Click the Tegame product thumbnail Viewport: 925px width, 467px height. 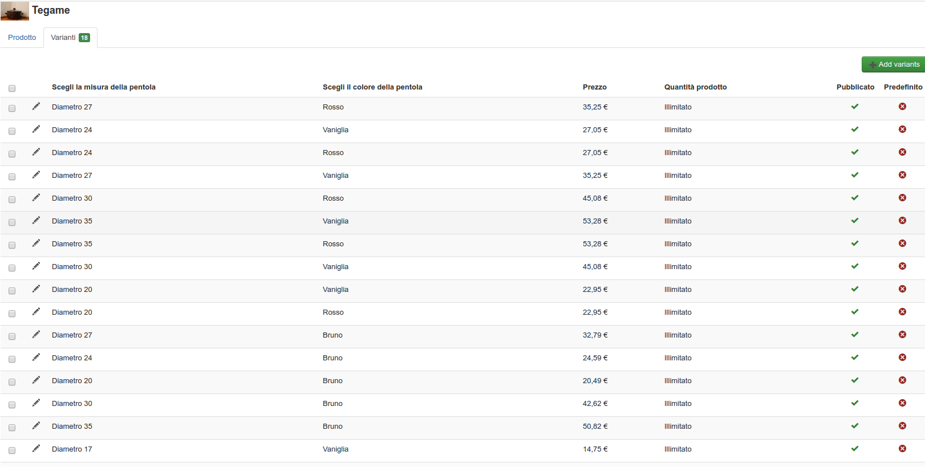click(15, 11)
